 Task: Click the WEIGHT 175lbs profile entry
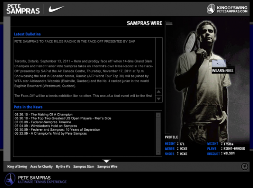(x=220, y=144)
